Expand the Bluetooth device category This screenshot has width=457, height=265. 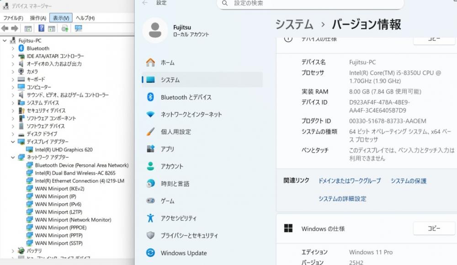[13, 48]
